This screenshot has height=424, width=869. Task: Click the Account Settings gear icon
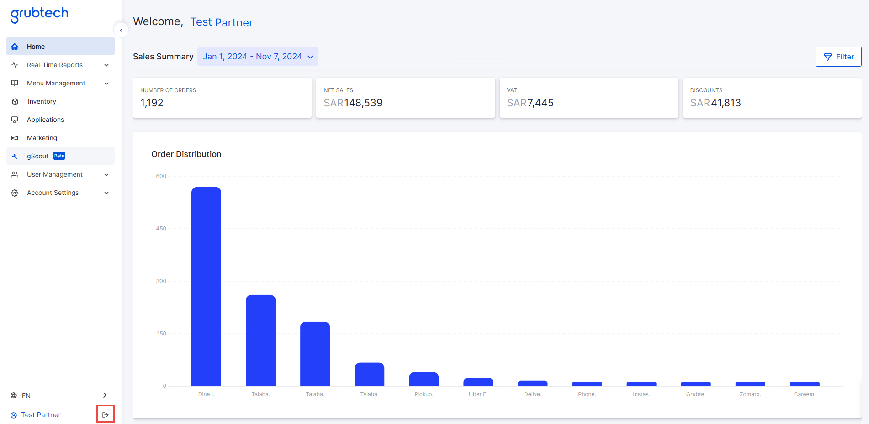pos(15,193)
